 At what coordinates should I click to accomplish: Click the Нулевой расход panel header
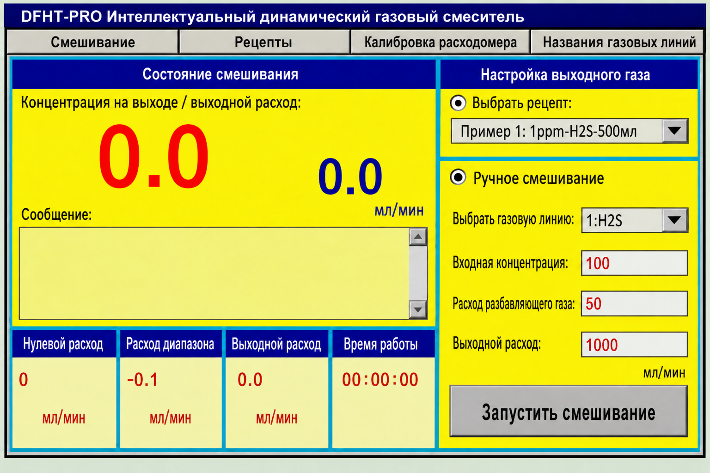pos(64,344)
